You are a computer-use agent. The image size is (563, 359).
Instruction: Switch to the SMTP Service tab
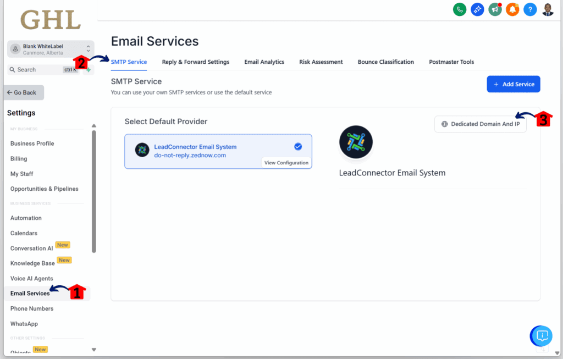[x=129, y=62]
